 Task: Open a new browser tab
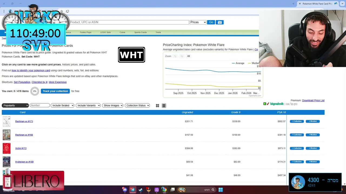click(293, 4)
